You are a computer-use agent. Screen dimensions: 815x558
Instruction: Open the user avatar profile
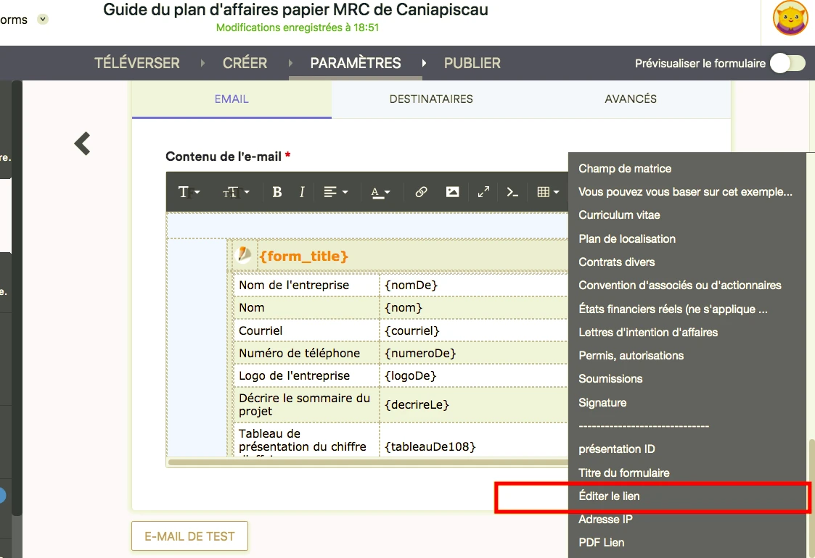coord(790,19)
